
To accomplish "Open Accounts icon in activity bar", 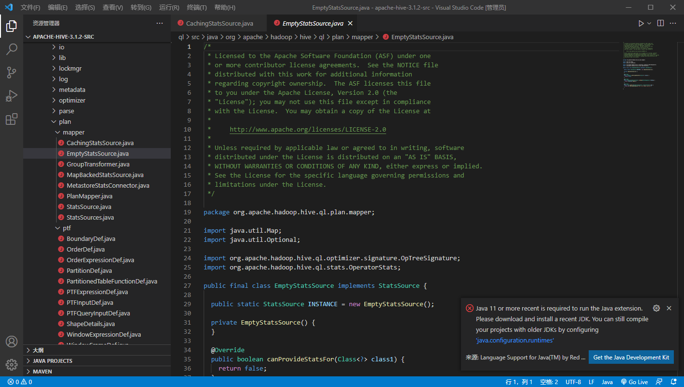I will 12,342.
